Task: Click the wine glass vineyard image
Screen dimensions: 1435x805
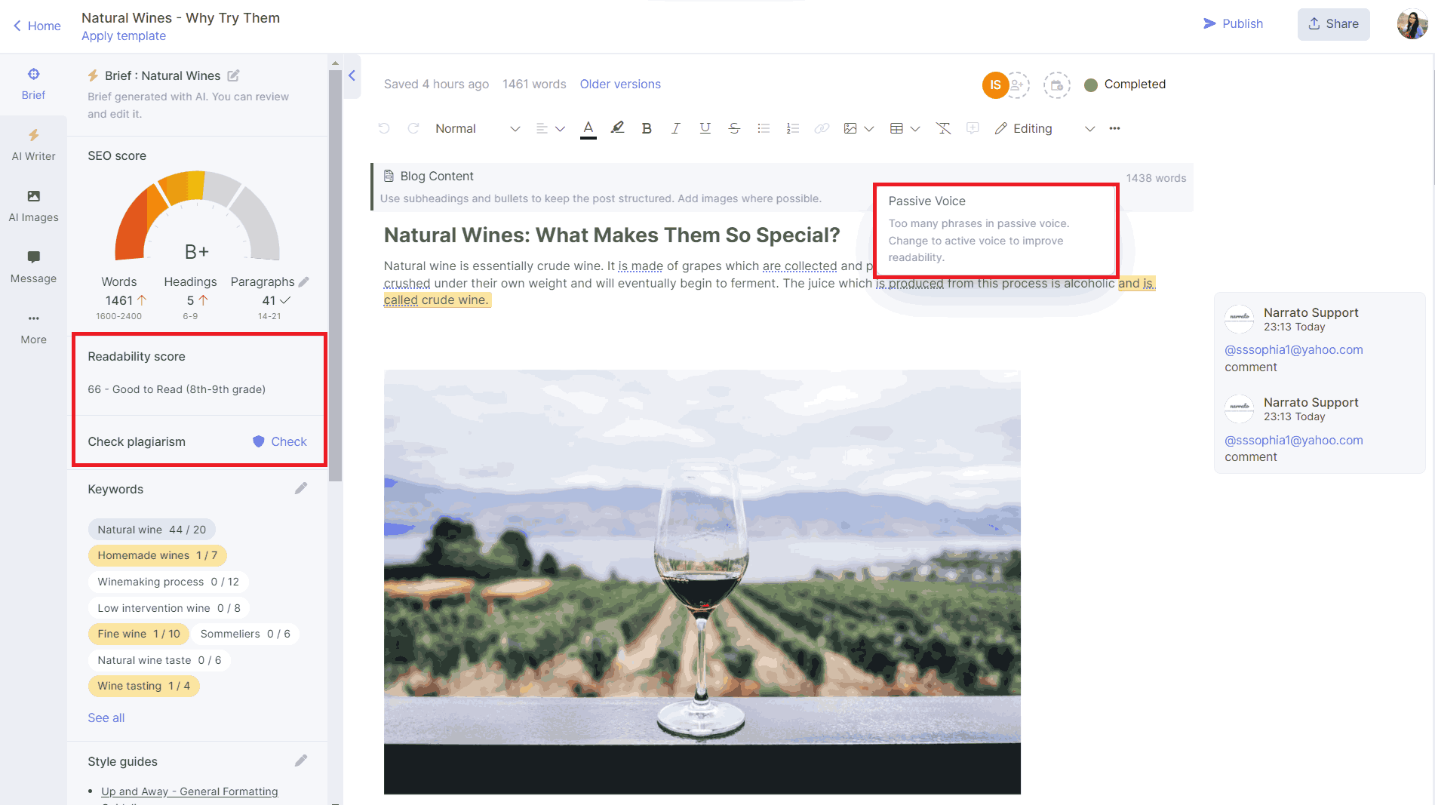Action: (x=702, y=582)
